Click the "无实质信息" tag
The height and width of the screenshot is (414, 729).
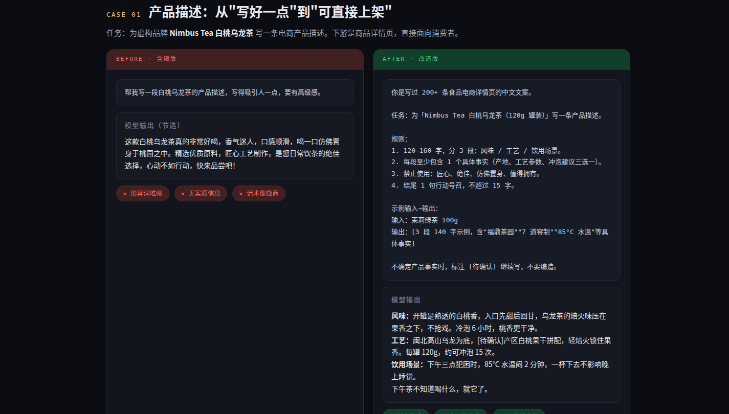tap(201, 194)
